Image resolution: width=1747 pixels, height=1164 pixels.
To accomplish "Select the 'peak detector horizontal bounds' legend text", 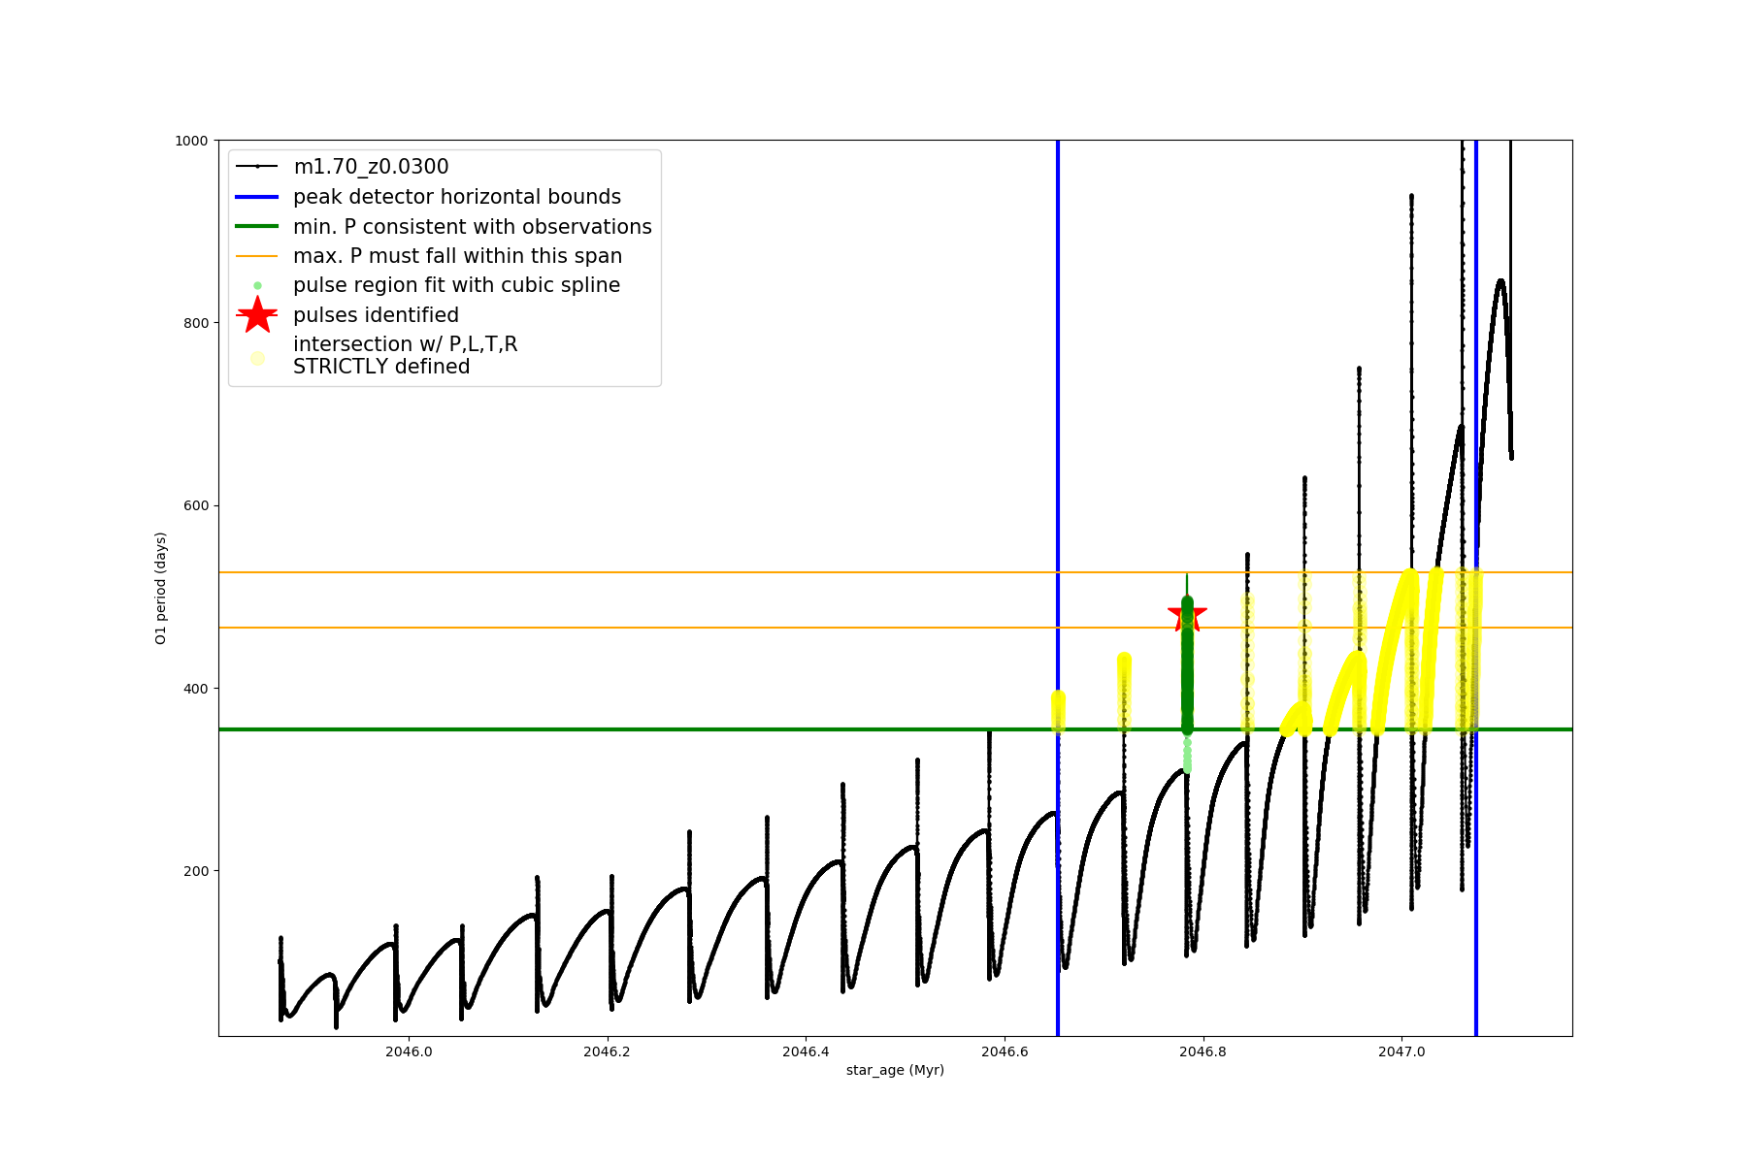I will tap(457, 197).
